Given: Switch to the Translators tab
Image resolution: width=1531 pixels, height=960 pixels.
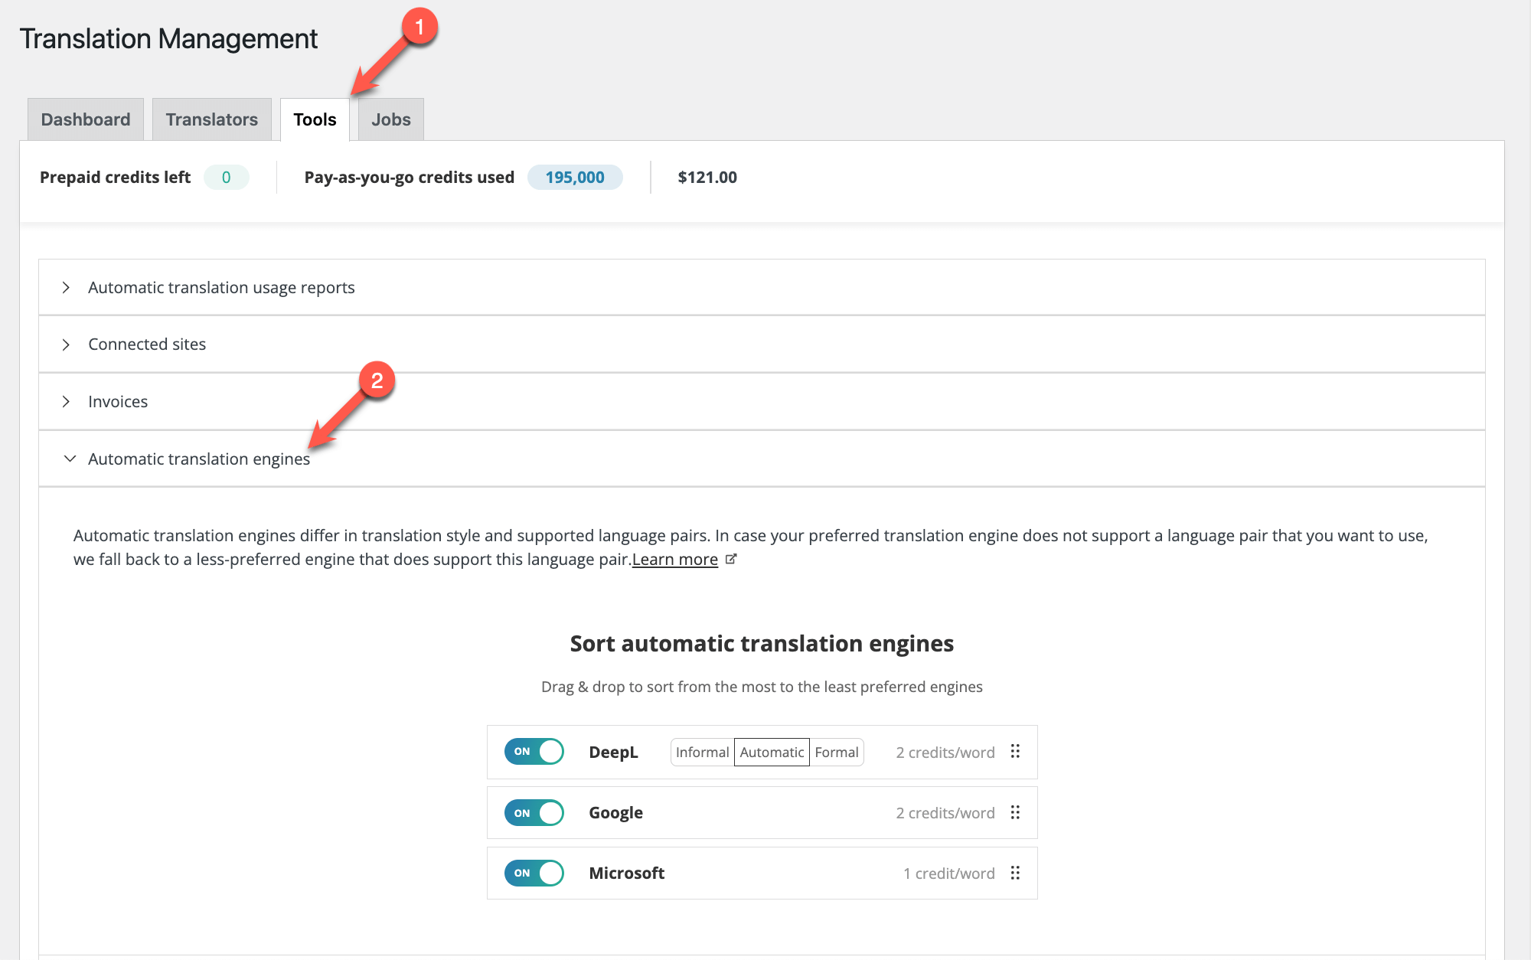Looking at the screenshot, I should (212, 119).
